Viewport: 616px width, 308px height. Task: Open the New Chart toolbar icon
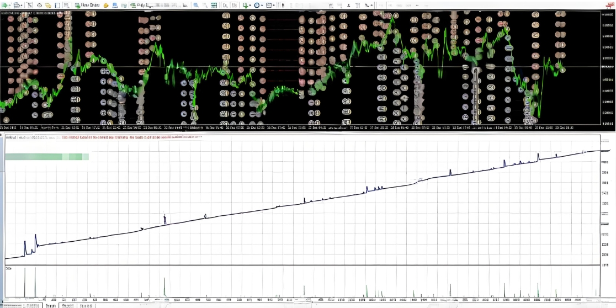coord(5,5)
